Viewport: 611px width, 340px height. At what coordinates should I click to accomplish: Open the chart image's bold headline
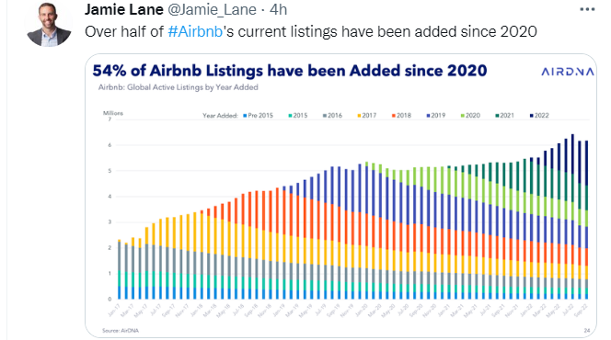(x=290, y=71)
